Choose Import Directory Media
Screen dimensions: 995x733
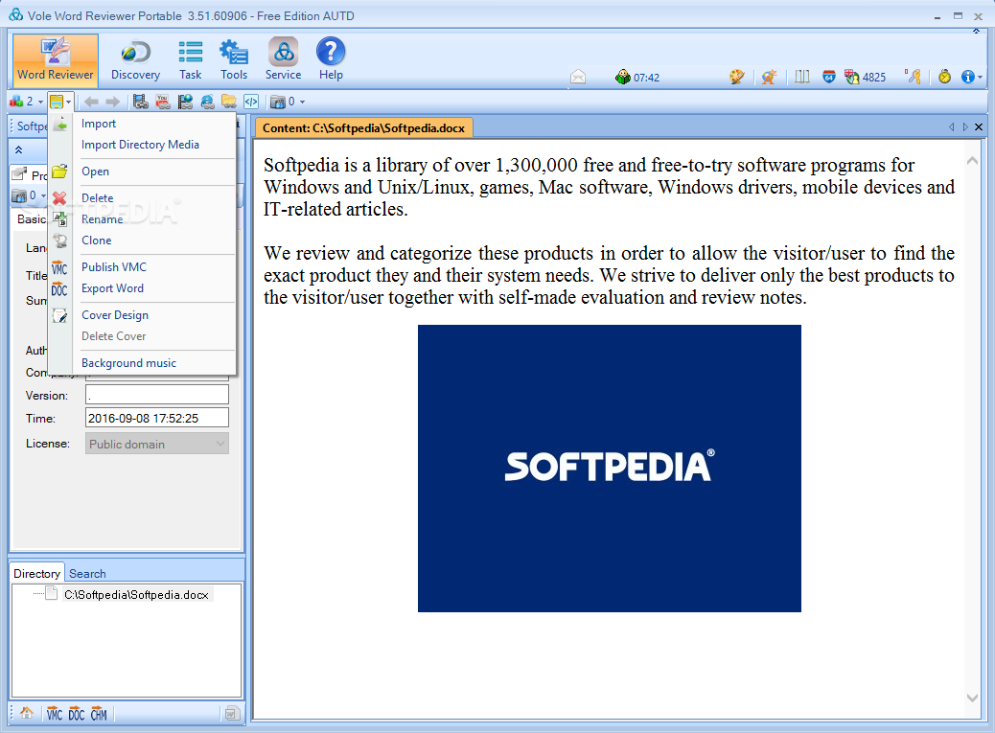(x=140, y=145)
